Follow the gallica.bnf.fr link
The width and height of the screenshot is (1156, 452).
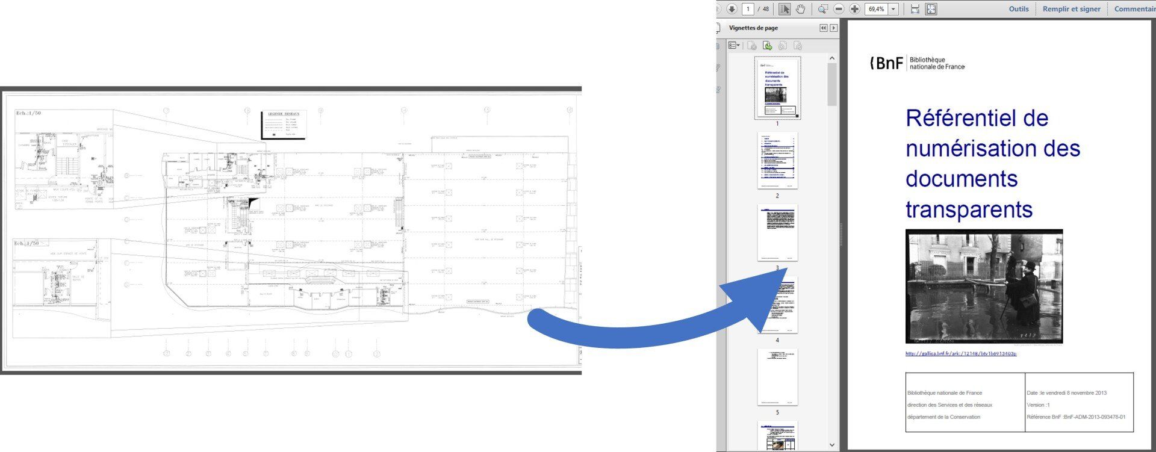click(960, 354)
